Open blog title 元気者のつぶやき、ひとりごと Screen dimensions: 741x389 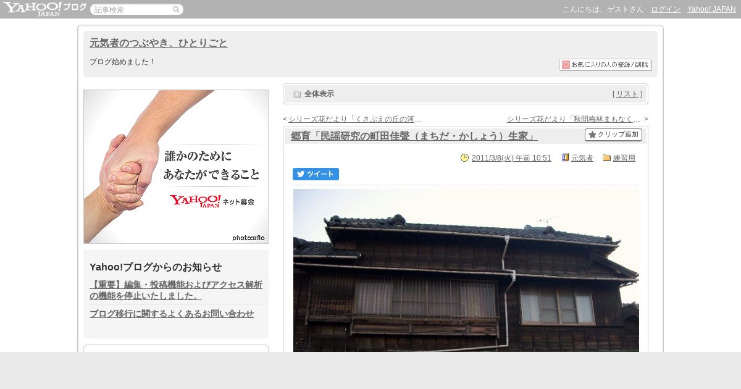[159, 43]
